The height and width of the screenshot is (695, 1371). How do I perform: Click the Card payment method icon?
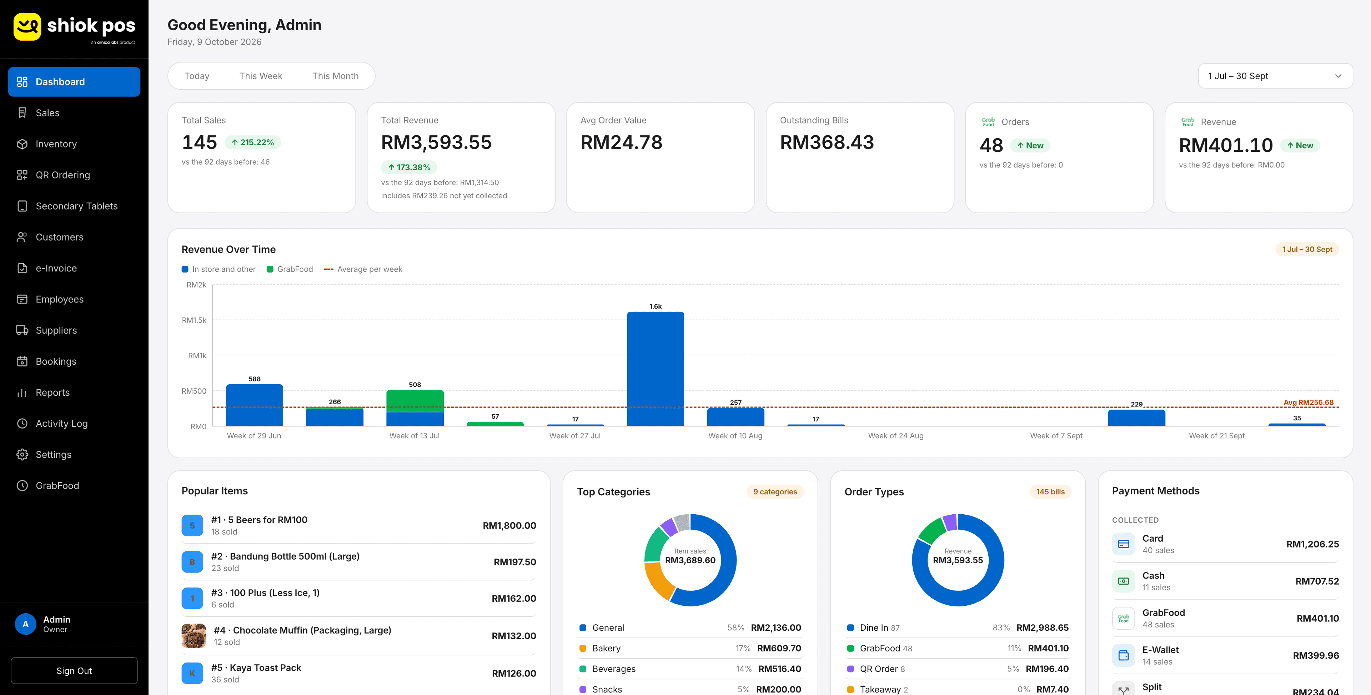(x=1124, y=544)
